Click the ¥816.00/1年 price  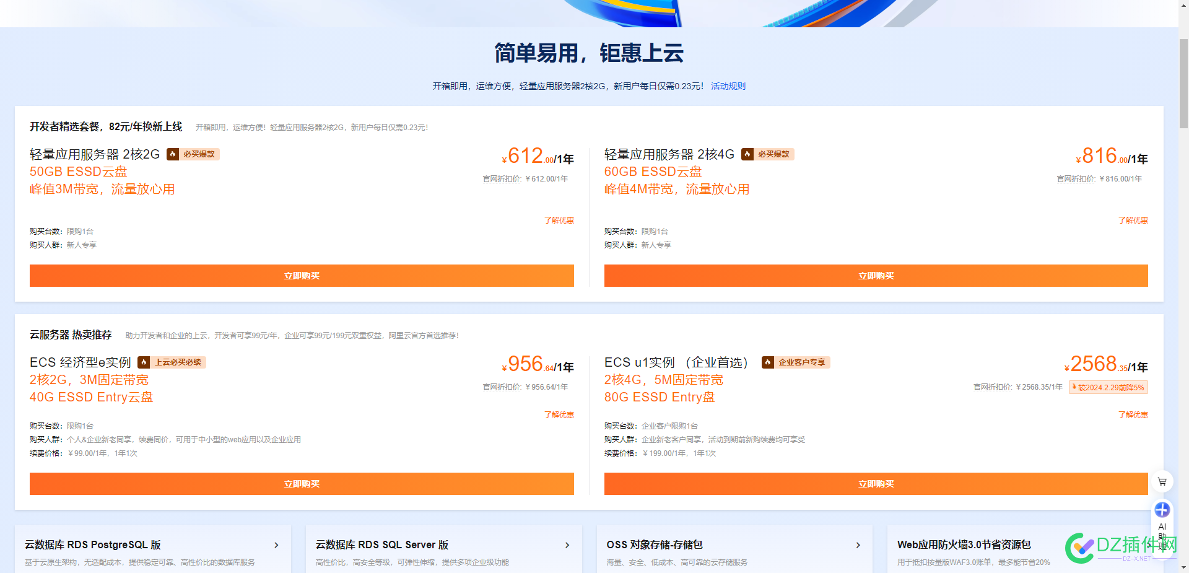1112,156
